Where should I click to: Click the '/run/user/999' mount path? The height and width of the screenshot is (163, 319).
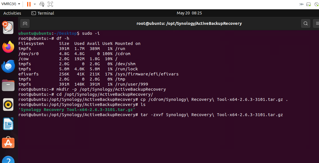point(132,84)
